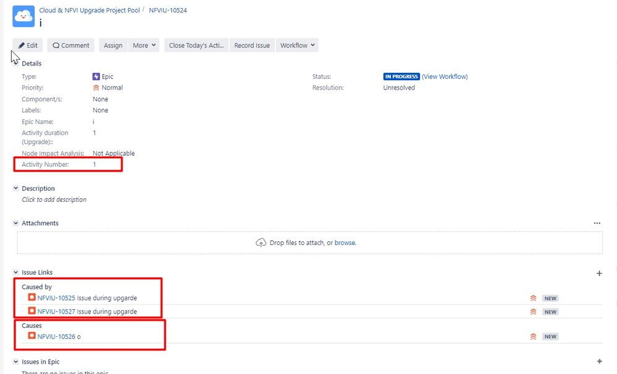Open Cloud & NFVI Upgrade Project Pool link
Screen dimensions: 617x374
(x=90, y=10)
